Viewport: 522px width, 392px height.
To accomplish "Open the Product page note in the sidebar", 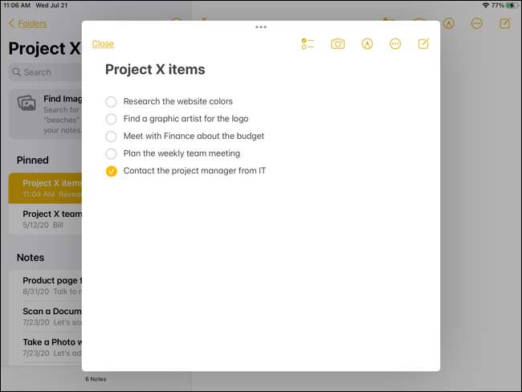I will 46,286.
